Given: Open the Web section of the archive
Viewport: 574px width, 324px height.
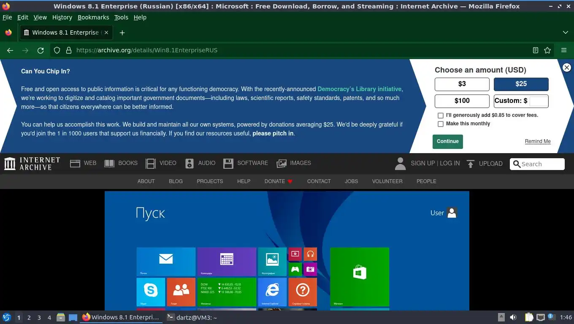Looking at the screenshot, I should 83,163.
